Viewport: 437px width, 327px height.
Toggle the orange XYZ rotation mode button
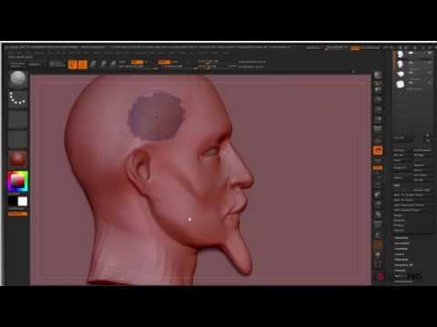click(378, 168)
